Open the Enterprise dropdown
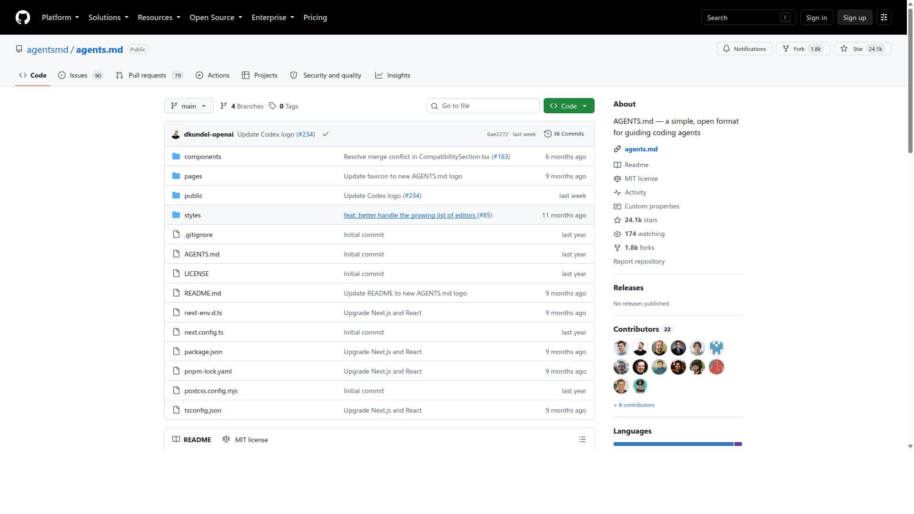Screen dimensions: 914x514 tap(273, 18)
